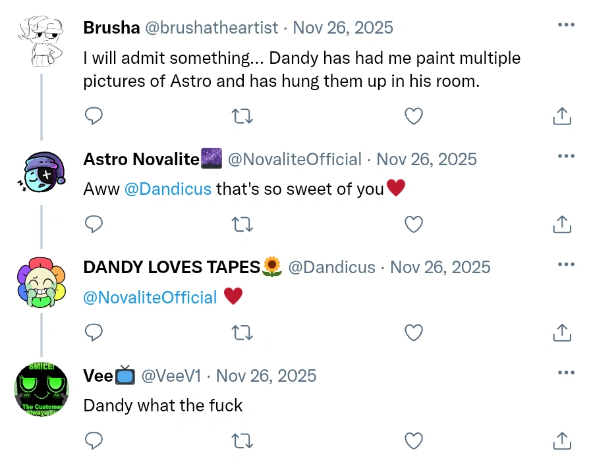
Task: Open Brusha's Nov 26 timestamp link
Action: coord(343,28)
